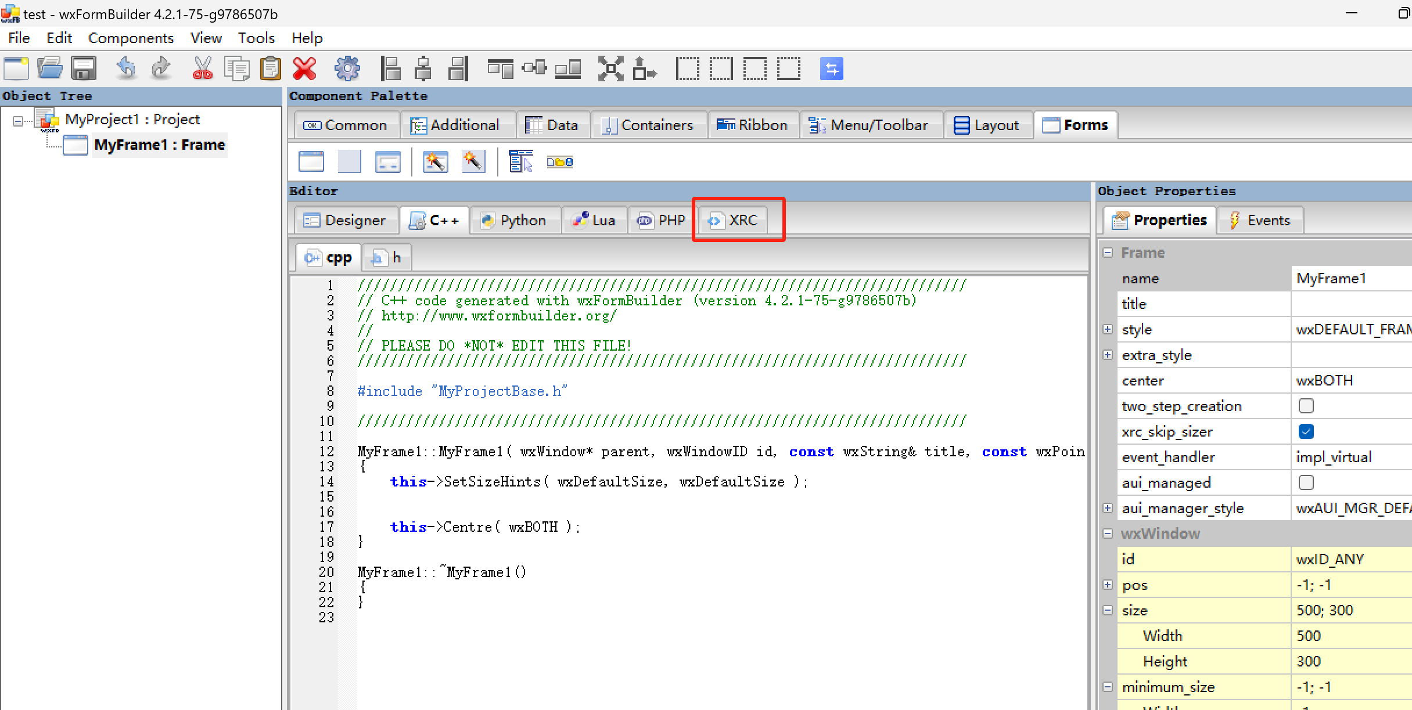The width and height of the screenshot is (1412, 710).
Task: Click the Open project folder icon
Action: point(50,69)
